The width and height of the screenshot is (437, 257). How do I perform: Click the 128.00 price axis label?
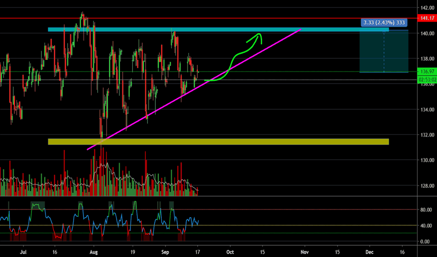coord(427,186)
